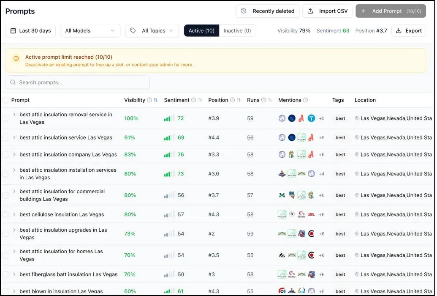The image size is (437, 296).
Task: Click the location pin in cellulose insulation row
Action: 356,214
